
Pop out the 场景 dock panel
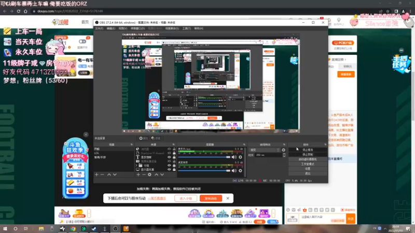tap(132, 144)
